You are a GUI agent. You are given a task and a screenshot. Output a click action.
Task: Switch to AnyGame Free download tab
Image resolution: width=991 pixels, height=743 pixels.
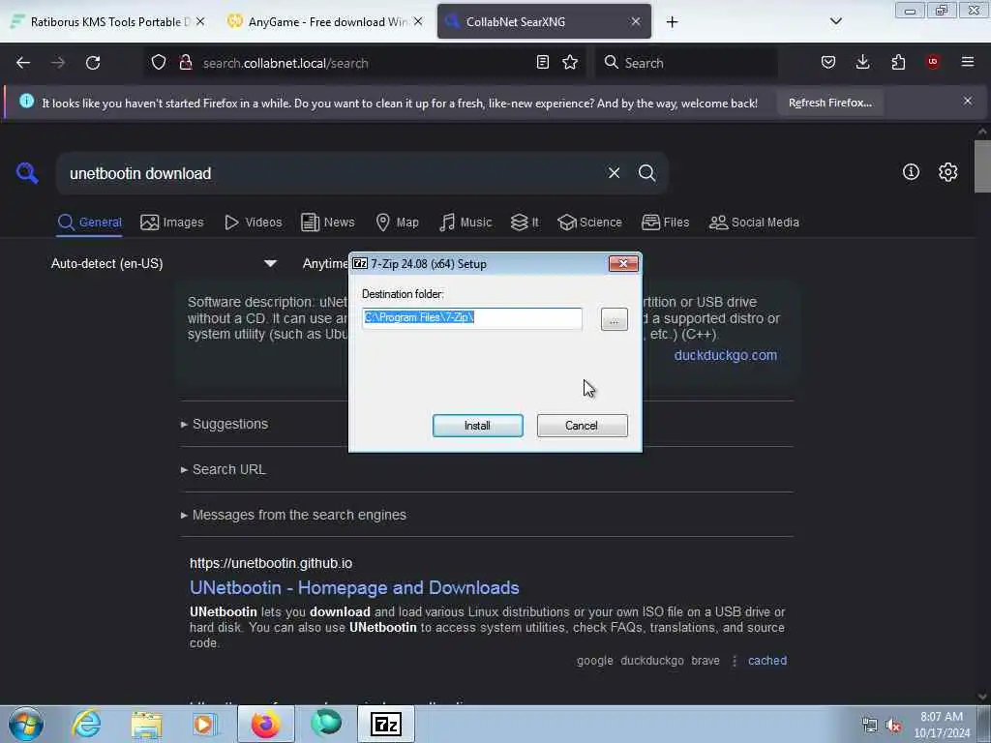(325, 21)
